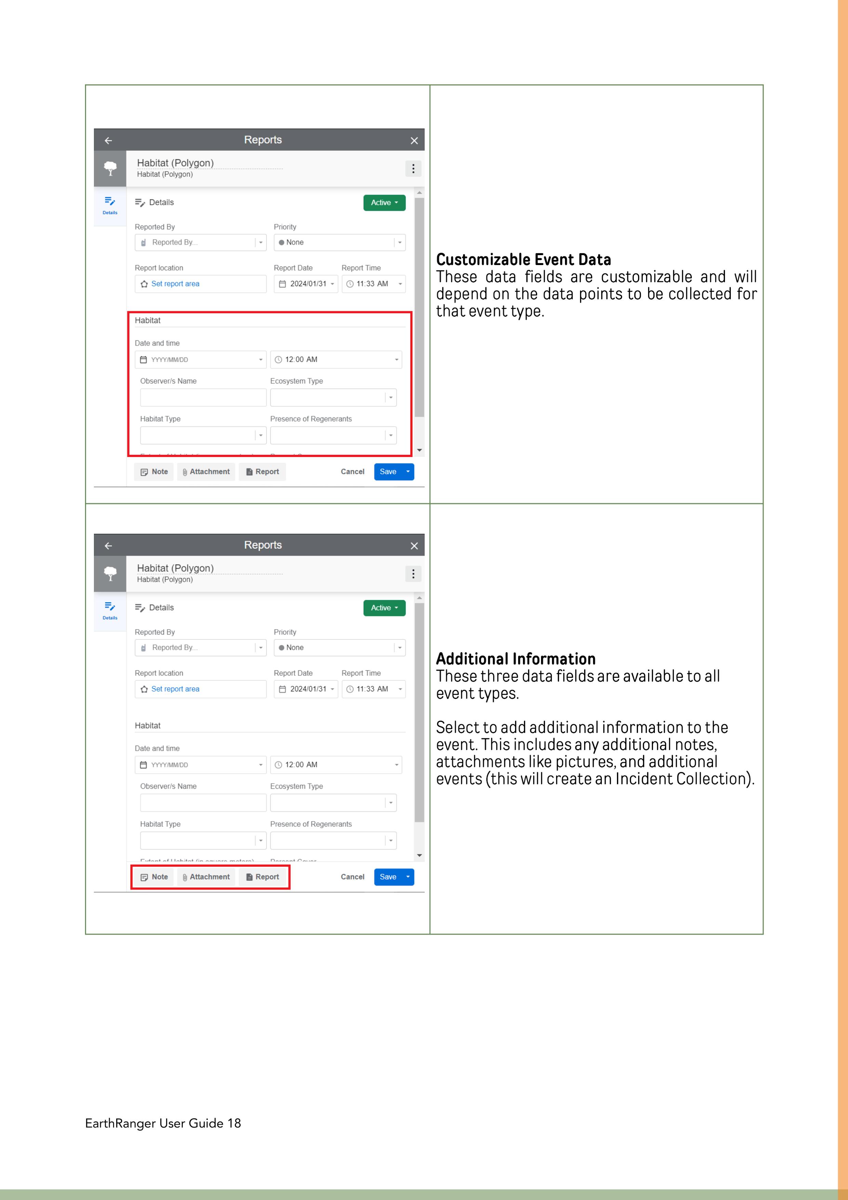The height and width of the screenshot is (1200, 848).
Task: Expand the Priority None dropdown in top panel
Action: coord(340,242)
